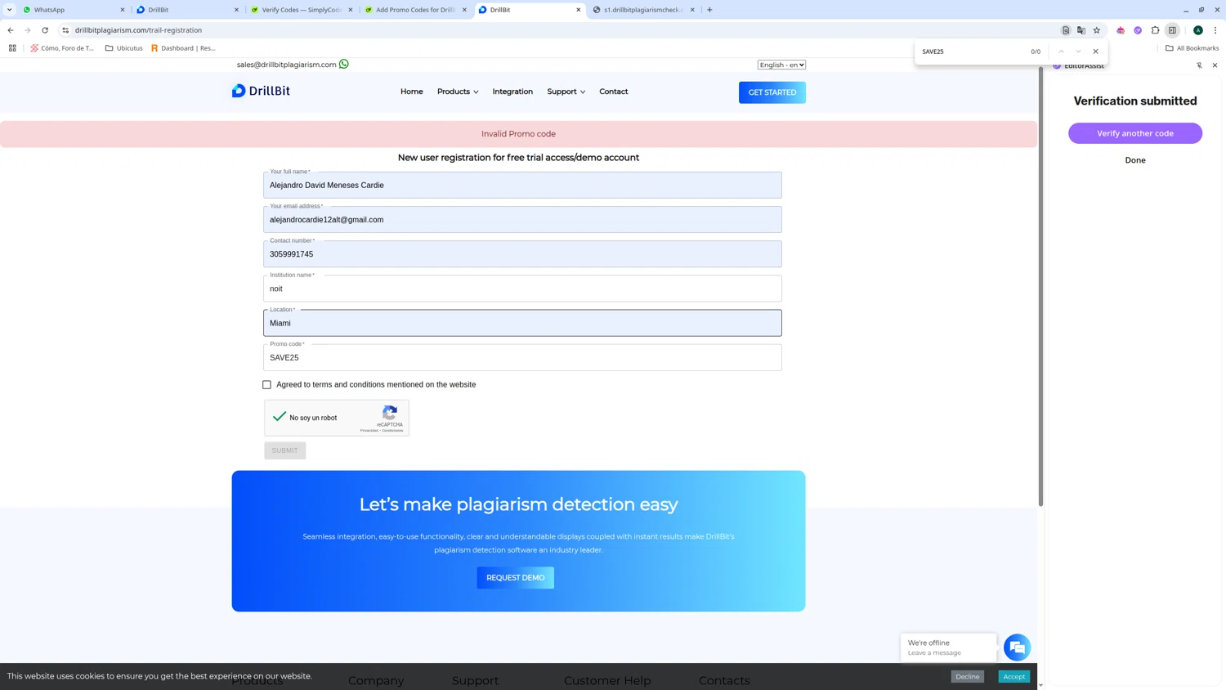Click the find bar search text SAVE25
Screen dimensions: 1226x690
pyautogui.click(x=933, y=52)
